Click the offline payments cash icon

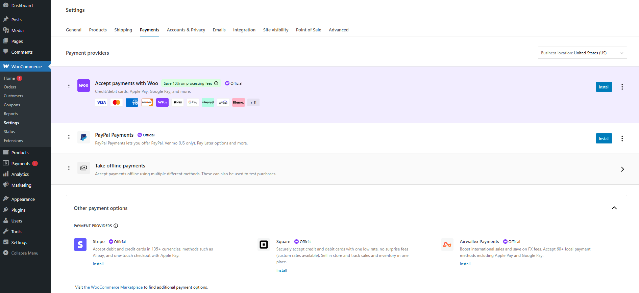point(83,168)
